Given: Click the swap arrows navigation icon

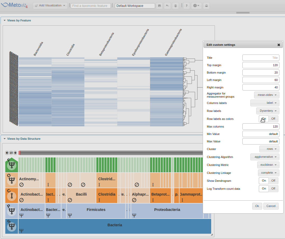Looking at the screenshot, I should [11, 153].
